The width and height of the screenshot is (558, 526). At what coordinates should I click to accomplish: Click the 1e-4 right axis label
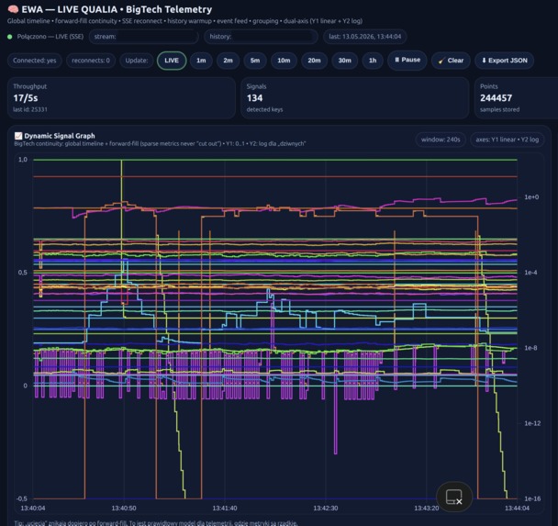(530, 273)
